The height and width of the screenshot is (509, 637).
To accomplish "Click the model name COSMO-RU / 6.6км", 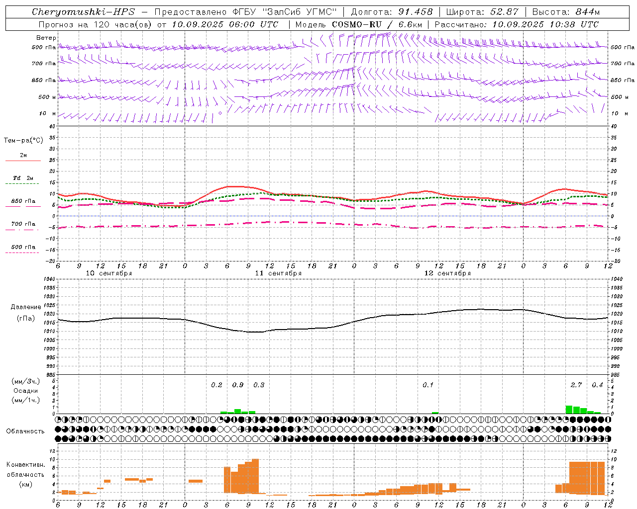I will pos(377,24).
